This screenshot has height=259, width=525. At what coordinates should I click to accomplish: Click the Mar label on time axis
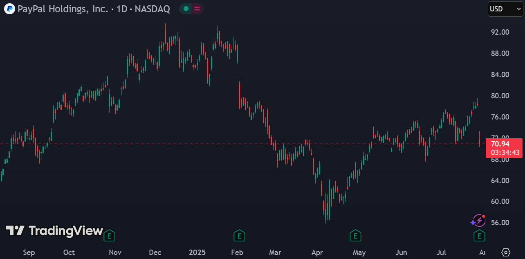(275, 252)
